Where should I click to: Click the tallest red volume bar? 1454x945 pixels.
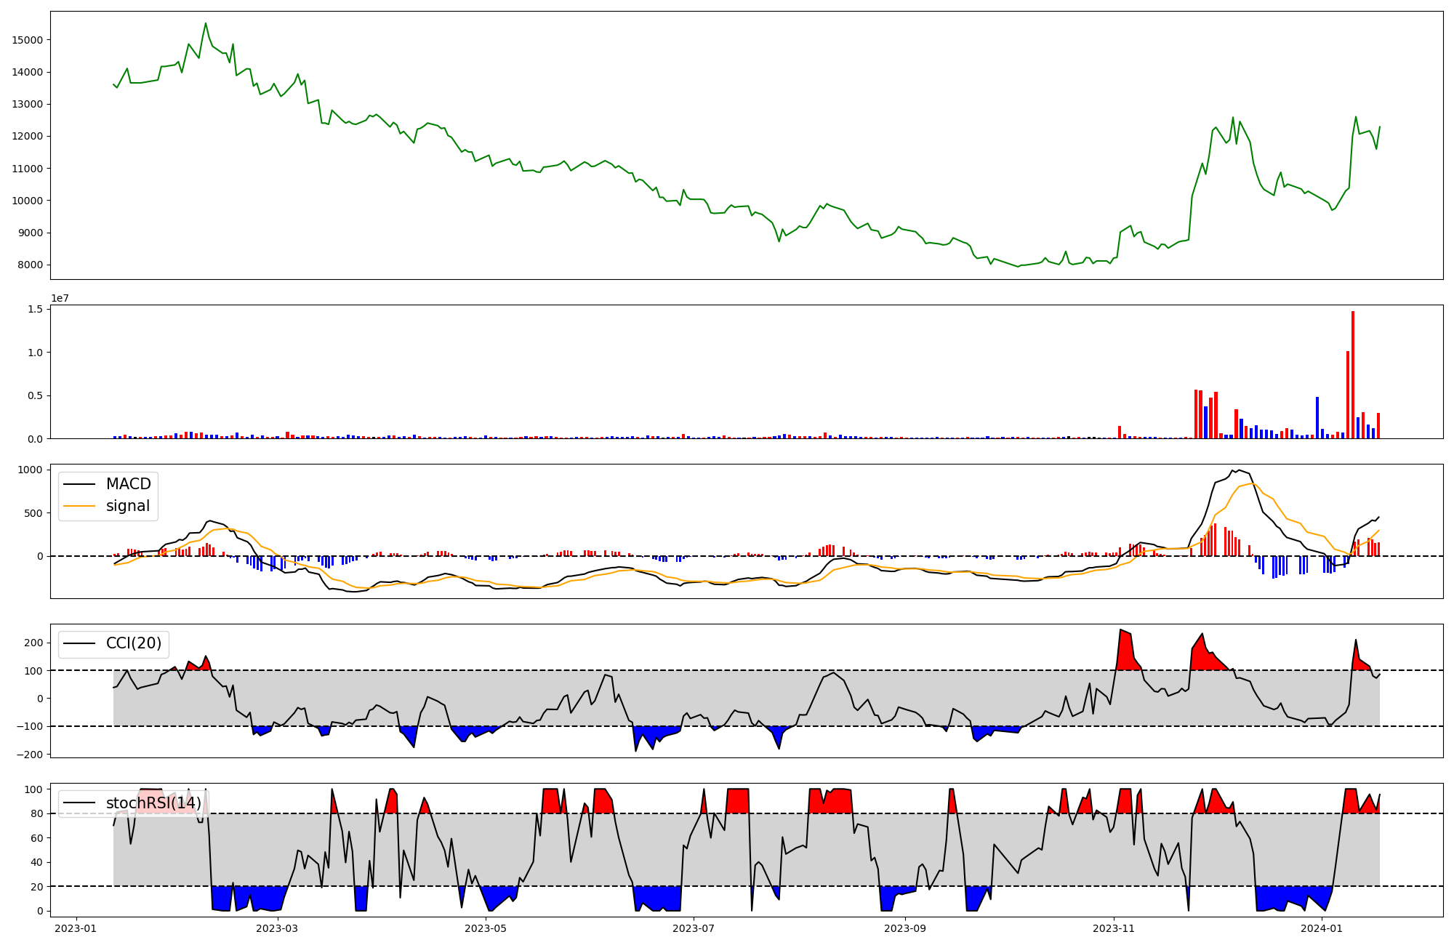[x=1353, y=374]
